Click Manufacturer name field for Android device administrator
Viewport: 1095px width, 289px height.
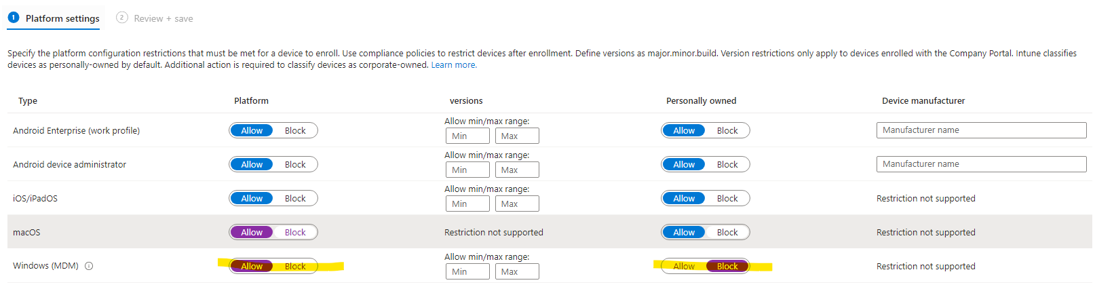pyautogui.click(x=981, y=164)
